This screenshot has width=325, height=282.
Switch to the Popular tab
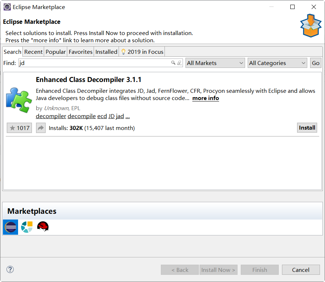[x=56, y=52]
